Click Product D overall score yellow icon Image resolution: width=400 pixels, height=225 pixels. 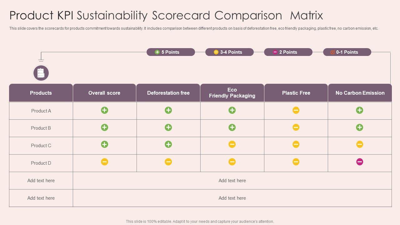pyautogui.click(x=104, y=162)
